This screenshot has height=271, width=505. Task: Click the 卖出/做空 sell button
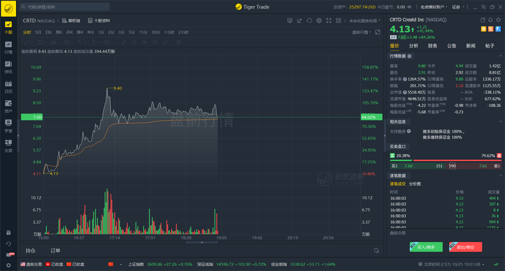[x=466, y=247]
